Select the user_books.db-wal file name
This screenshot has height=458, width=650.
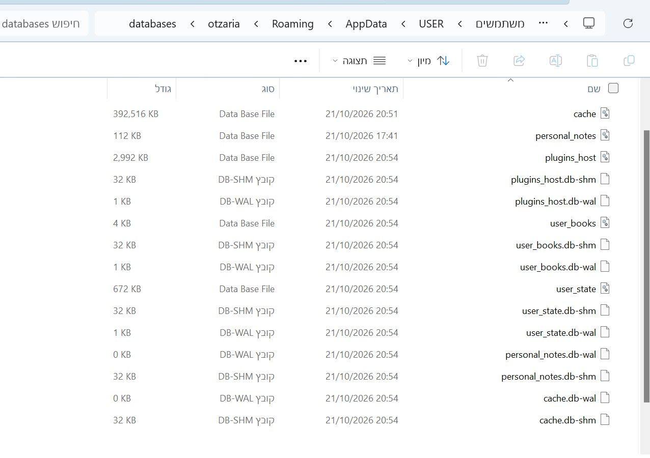pos(558,267)
